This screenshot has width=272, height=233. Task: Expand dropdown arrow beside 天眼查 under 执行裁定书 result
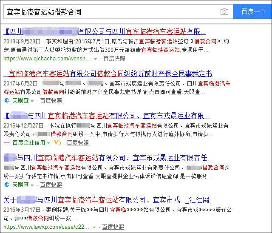(x=32, y=185)
